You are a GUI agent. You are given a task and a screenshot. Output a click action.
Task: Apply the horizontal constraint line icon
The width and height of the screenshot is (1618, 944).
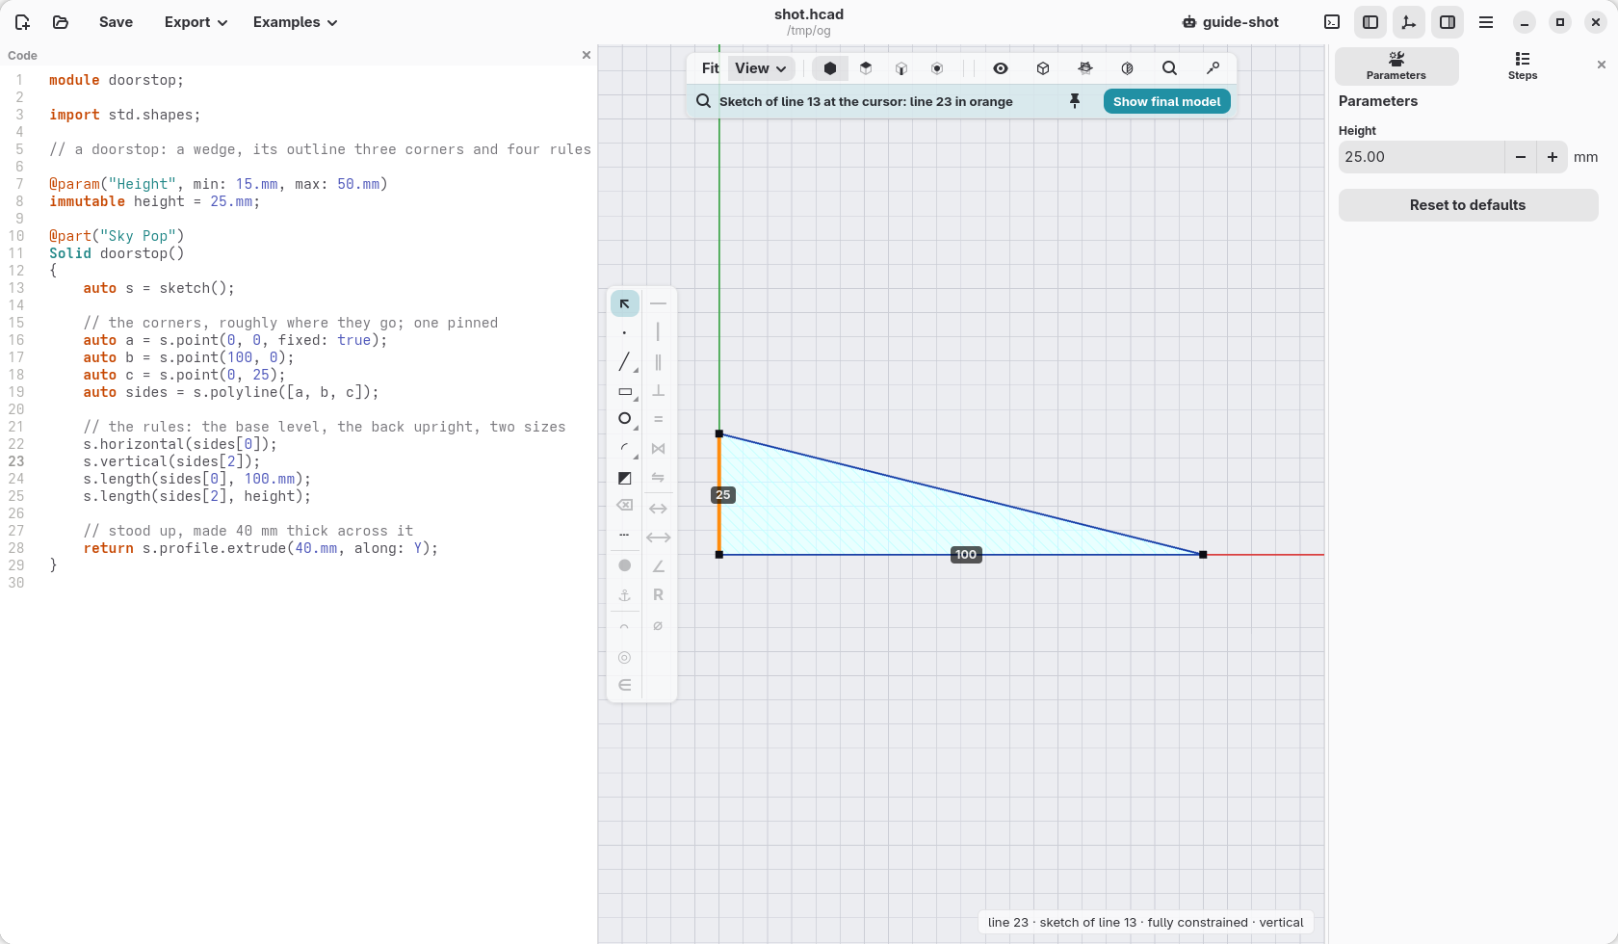[659, 303]
